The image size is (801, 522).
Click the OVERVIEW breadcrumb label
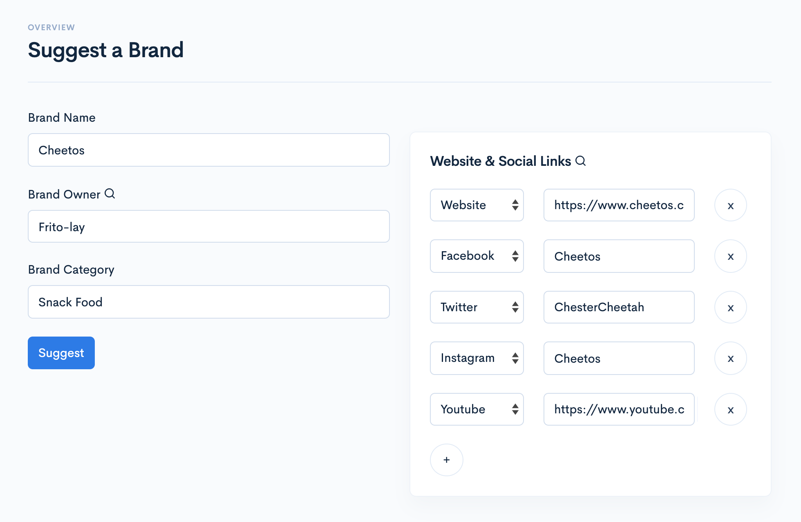(51, 27)
